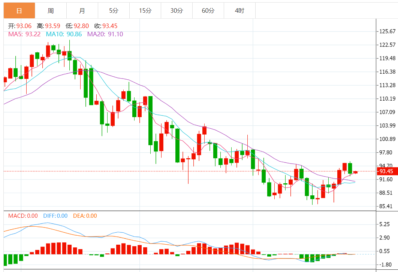
Task: Click the DEA:0.00 label
Action: [85, 216]
